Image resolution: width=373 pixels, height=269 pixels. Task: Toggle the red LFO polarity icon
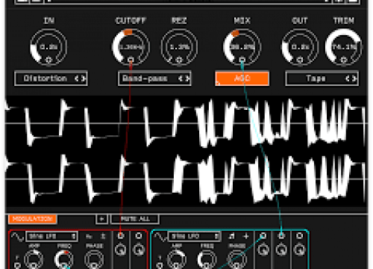103,236
